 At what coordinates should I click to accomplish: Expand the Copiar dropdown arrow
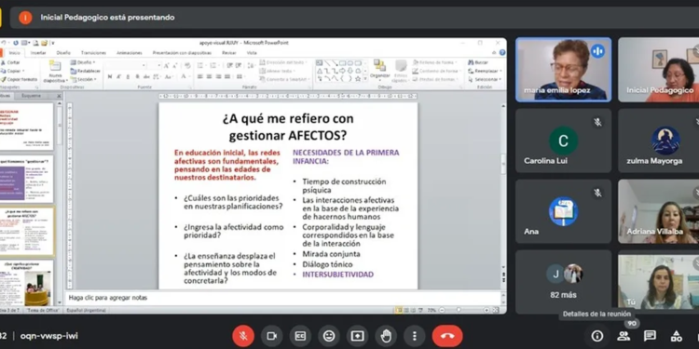pyautogui.click(x=23, y=72)
